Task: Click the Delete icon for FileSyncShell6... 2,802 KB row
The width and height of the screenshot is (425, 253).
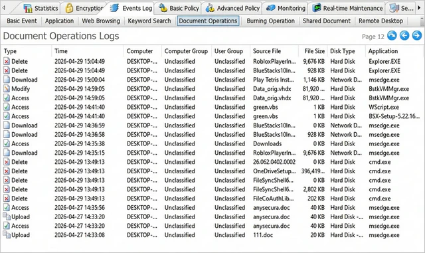Action: [x=7, y=189]
